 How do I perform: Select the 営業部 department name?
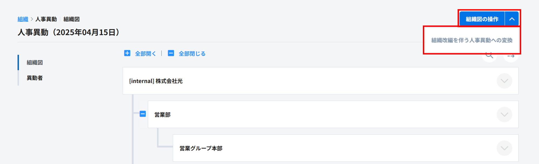(163, 115)
